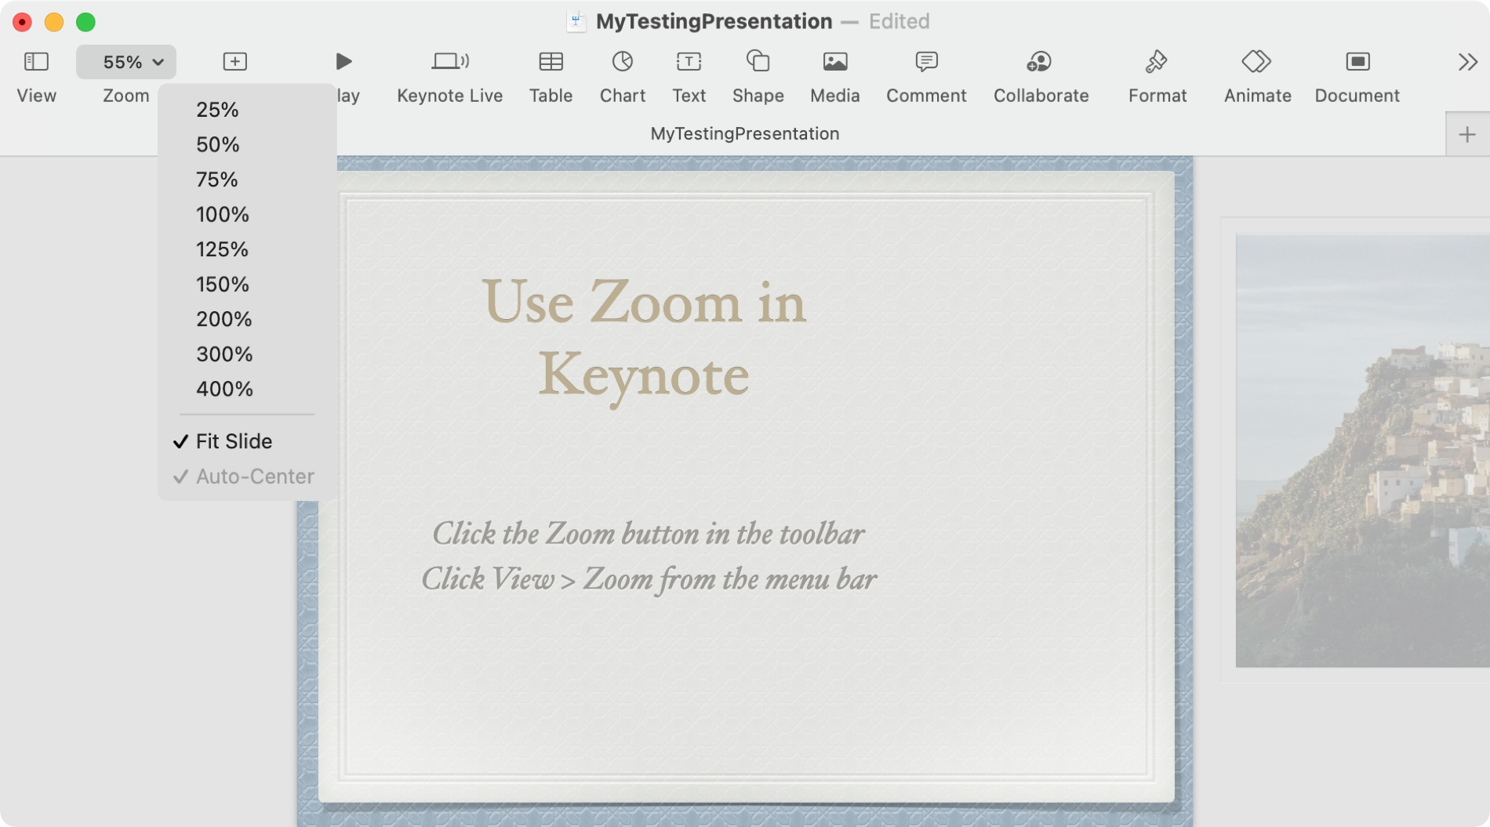Select 'Click the Zoom button in the toolbar' text
This screenshot has height=827, width=1490.
point(649,534)
